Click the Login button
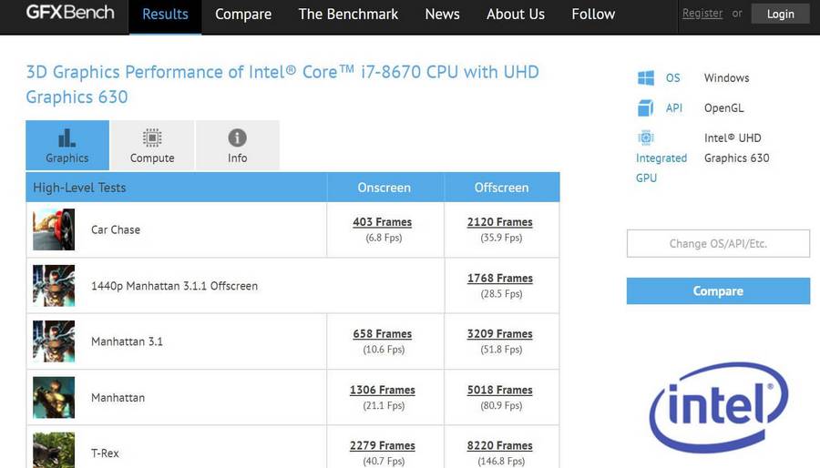The width and height of the screenshot is (820, 468). pos(780,14)
